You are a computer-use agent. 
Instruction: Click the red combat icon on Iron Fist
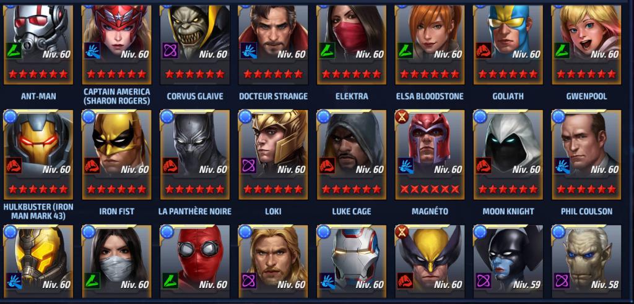pyautogui.click(x=92, y=166)
